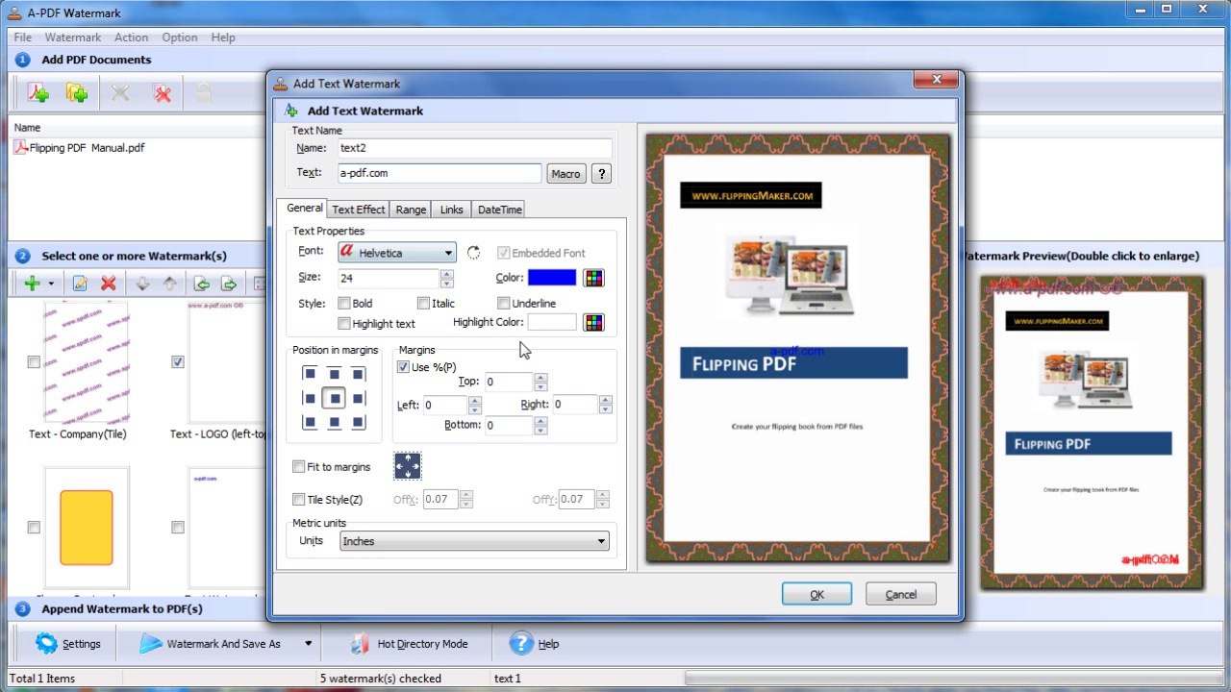Select top-center position in margins
This screenshot has width=1231, height=692.
click(x=334, y=374)
